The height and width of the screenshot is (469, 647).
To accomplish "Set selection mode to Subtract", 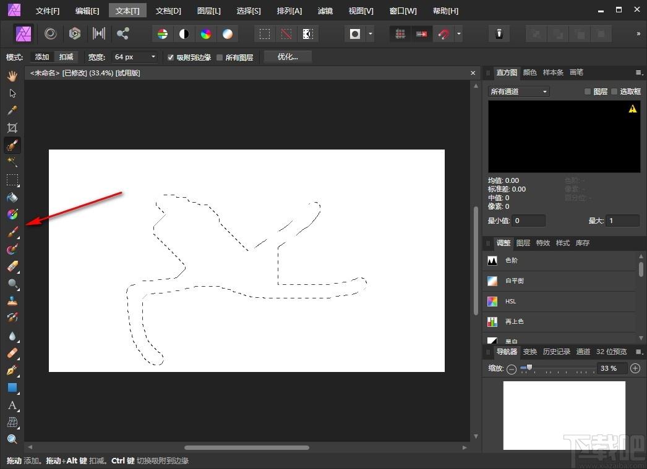I will click(66, 57).
